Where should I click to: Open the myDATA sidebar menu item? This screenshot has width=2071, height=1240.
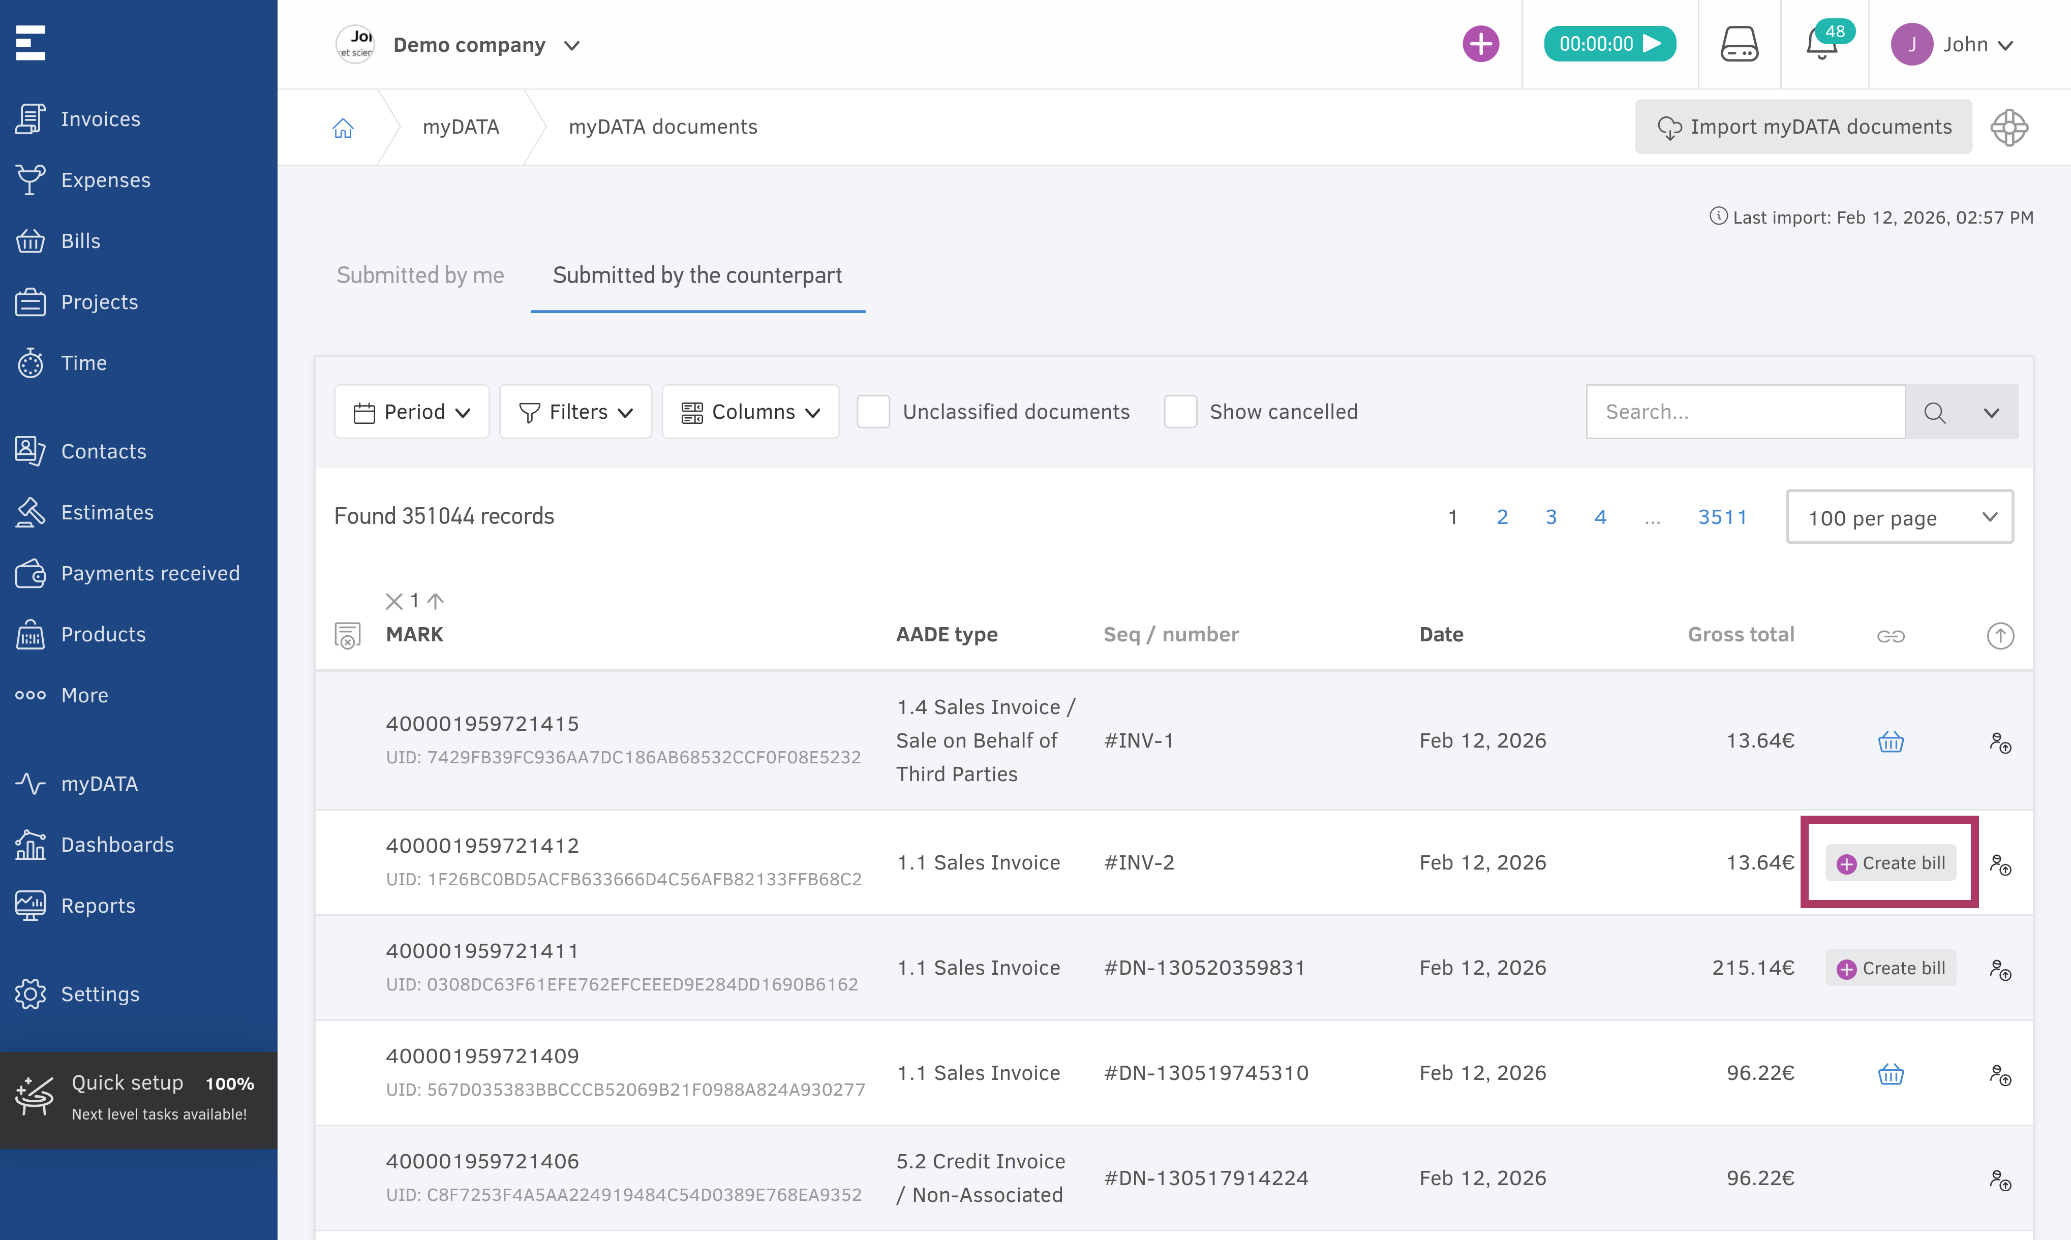point(100,784)
